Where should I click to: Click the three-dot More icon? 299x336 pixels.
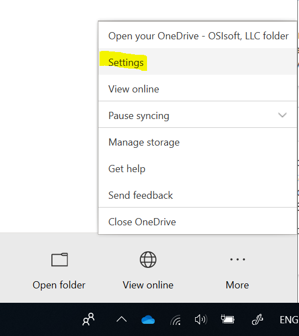point(238,260)
